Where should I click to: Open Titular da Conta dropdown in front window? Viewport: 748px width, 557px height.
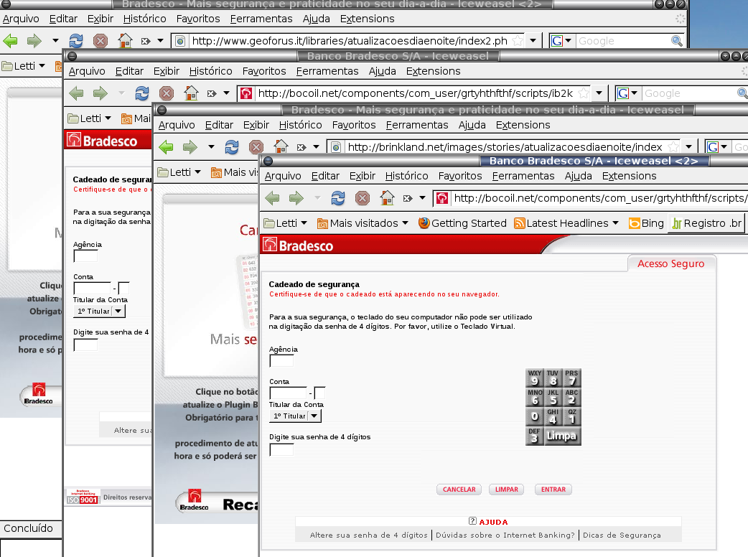[x=314, y=416]
